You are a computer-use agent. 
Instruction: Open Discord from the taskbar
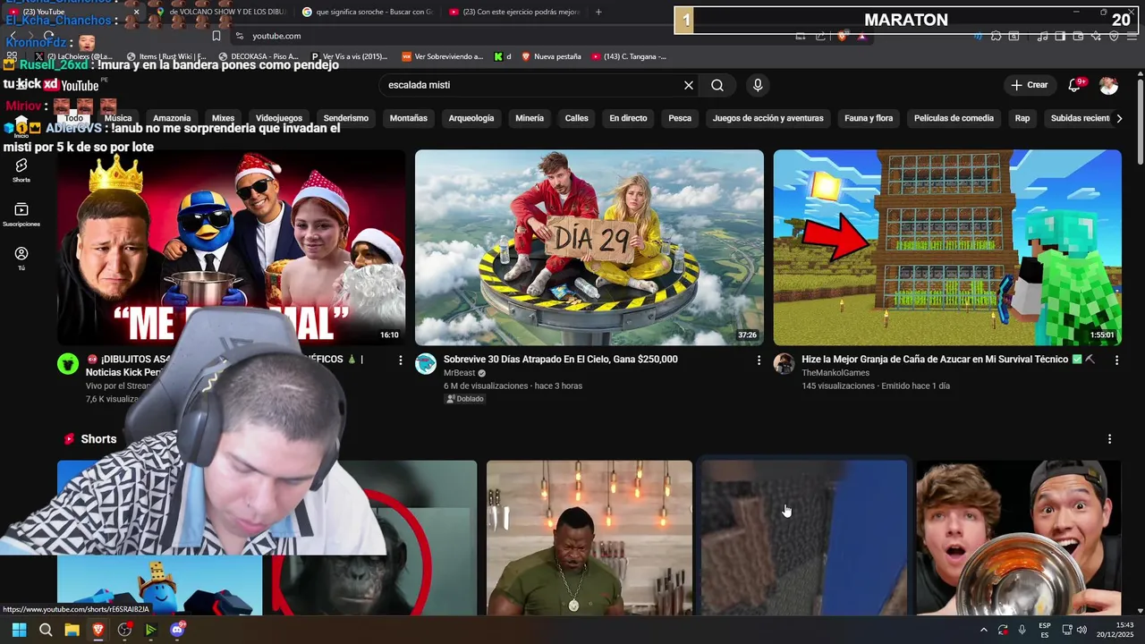(x=177, y=630)
